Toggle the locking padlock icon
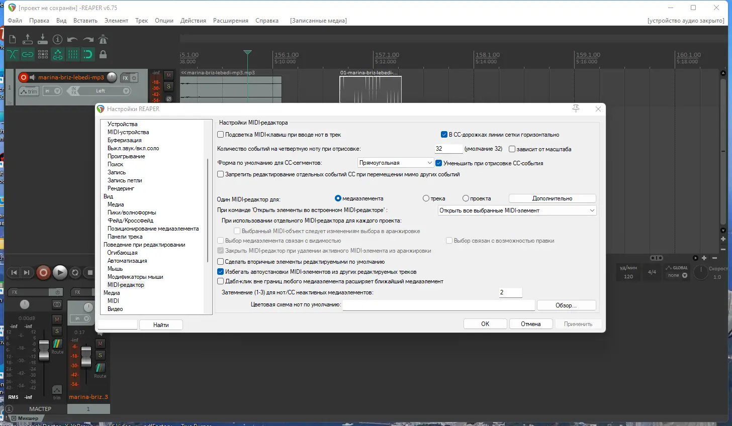The height and width of the screenshot is (426, 732). tap(103, 54)
